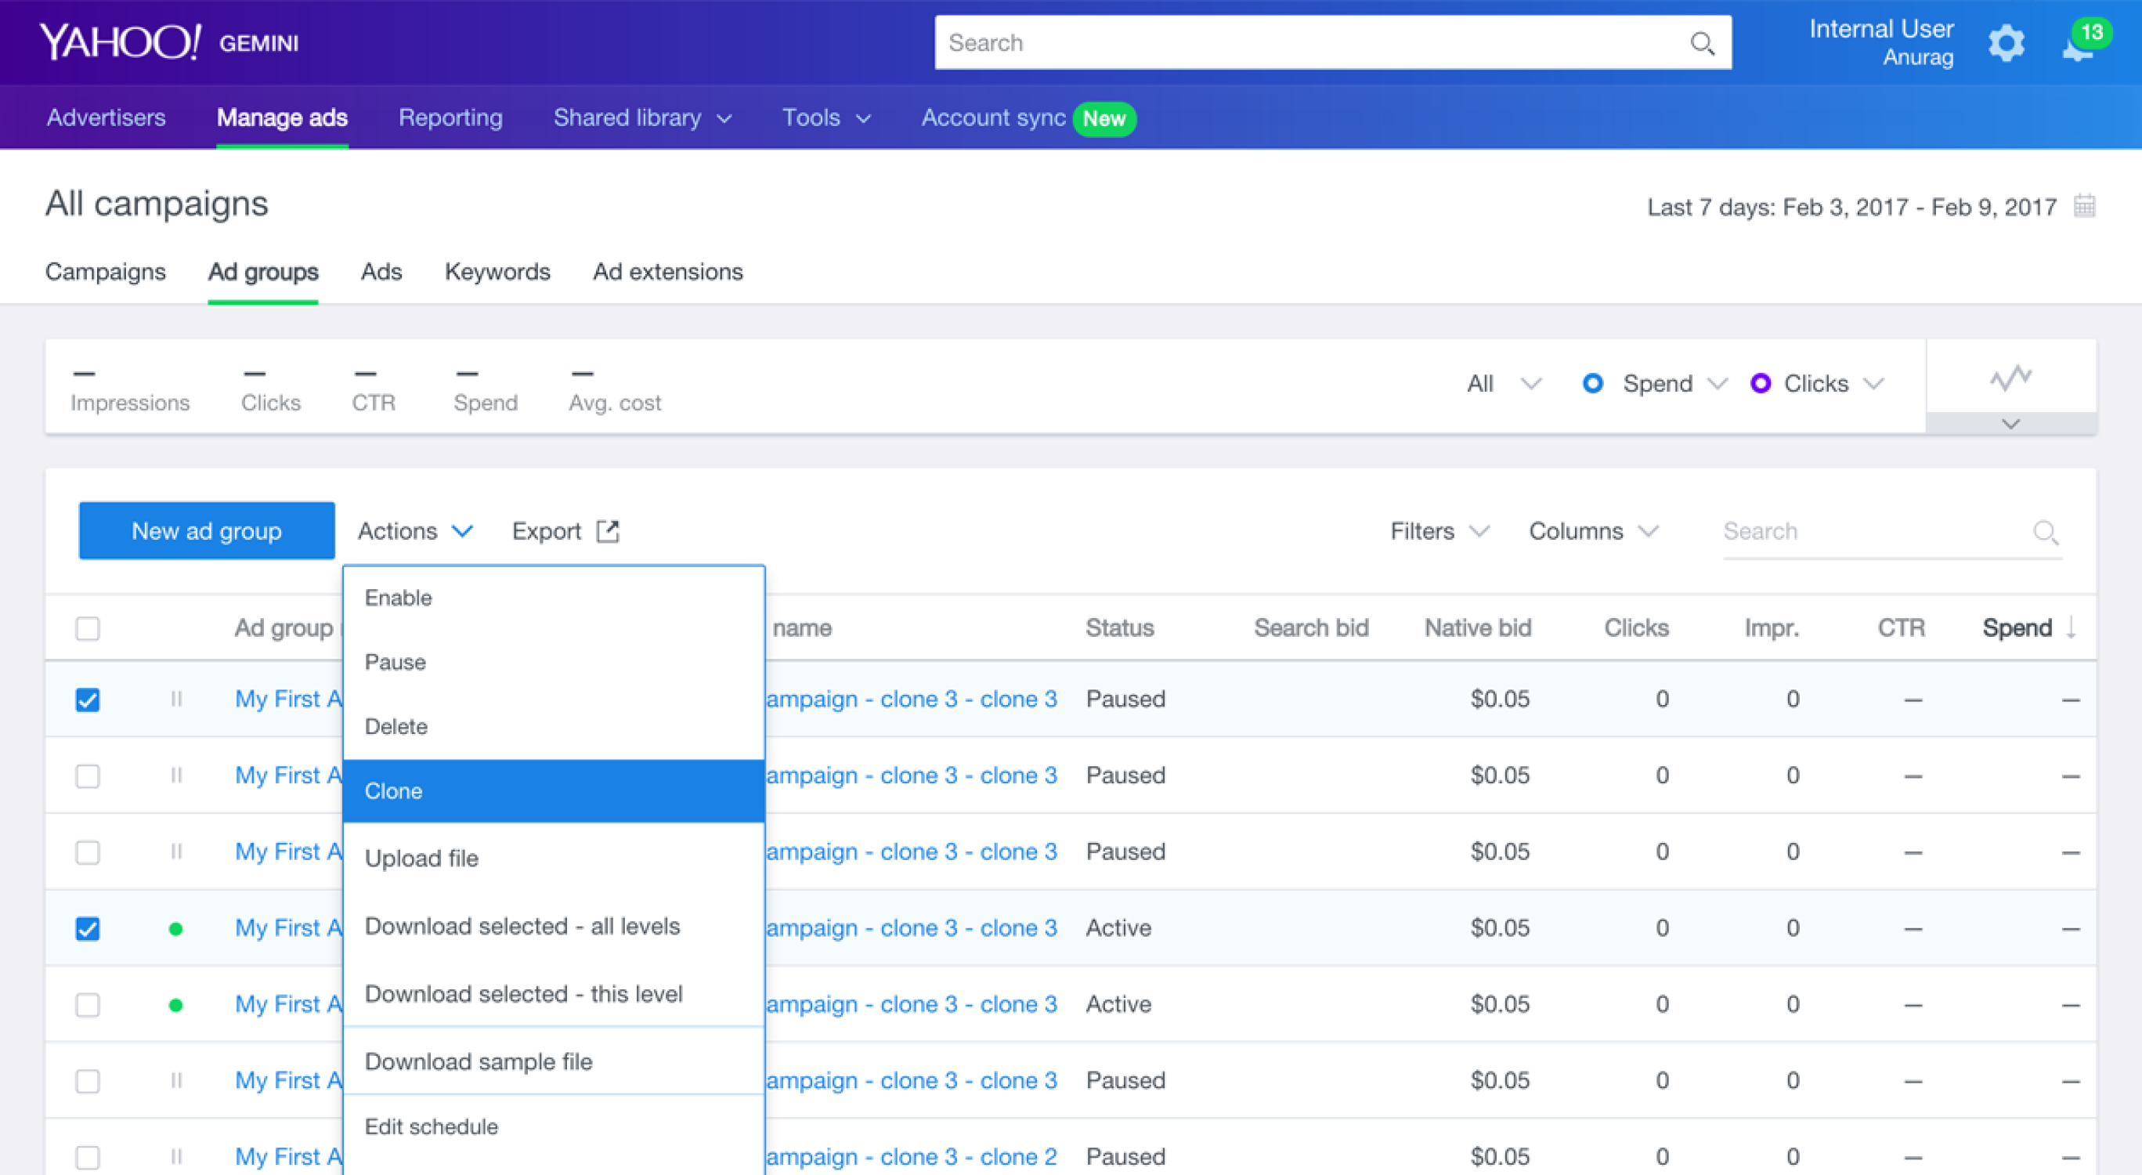
Task: Click the Yahoo Gemini logo
Action: coord(169,42)
